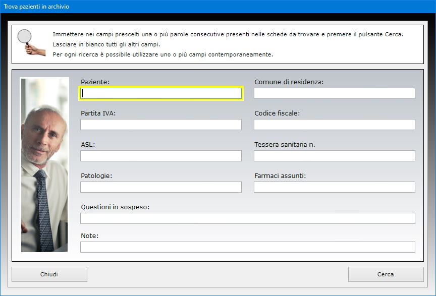Click the Partita IVA label
This screenshot has height=296, width=436.
coord(98,113)
